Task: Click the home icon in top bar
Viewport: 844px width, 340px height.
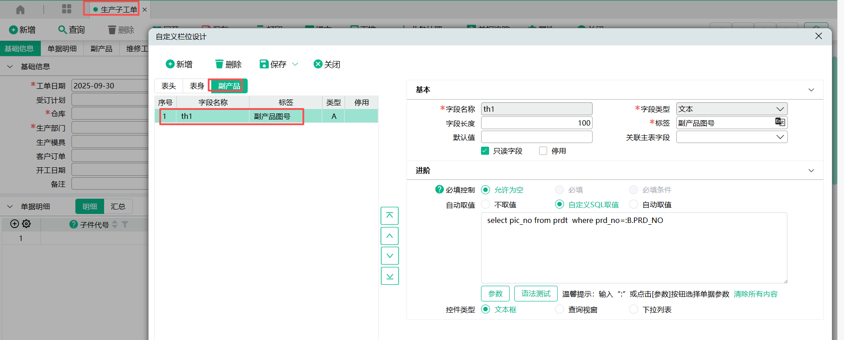Action: [20, 9]
